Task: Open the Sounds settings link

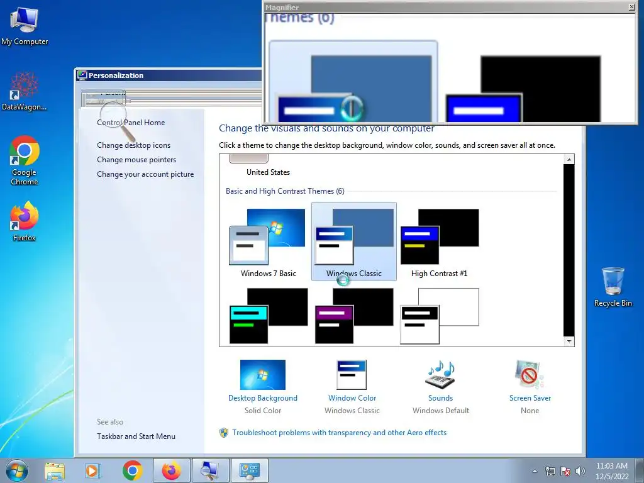Action: click(441, 398)
